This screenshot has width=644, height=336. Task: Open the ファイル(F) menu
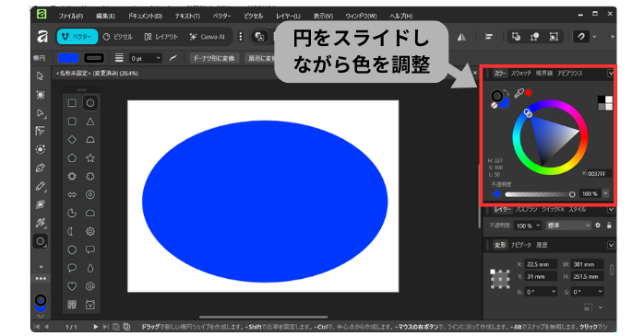tap(71, 16)
